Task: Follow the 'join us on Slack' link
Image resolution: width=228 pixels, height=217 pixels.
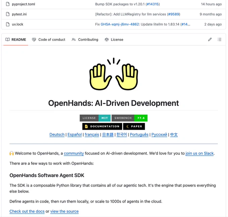Action: click(199, 153)
